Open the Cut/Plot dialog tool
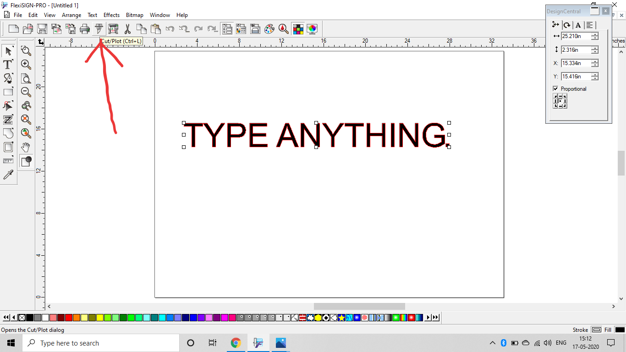This screenshot has width=626, height=352. click(99, 29)
